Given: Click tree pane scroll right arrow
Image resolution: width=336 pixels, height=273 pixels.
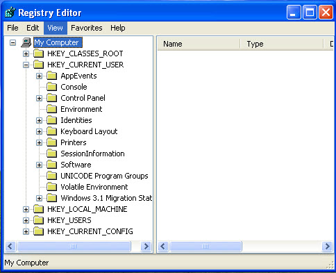Looking at the screenshot, I should point(146,246).
